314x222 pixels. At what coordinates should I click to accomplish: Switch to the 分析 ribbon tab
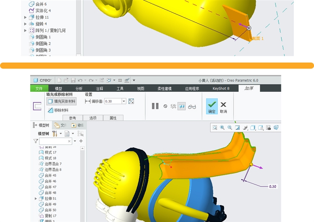click(x=79, y=88)
